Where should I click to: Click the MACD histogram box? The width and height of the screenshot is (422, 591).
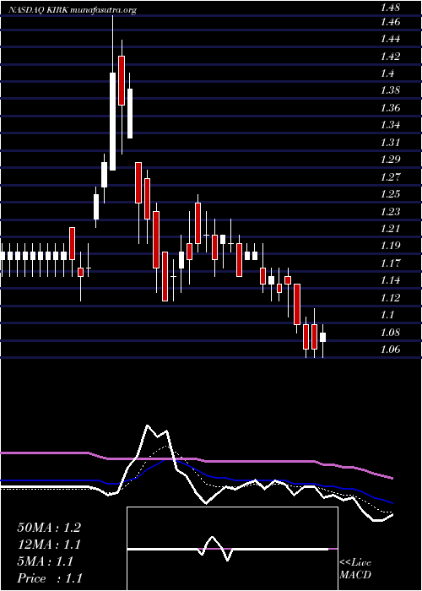coord(232,549)
